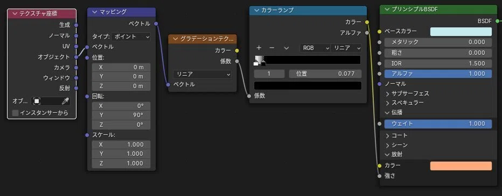Image resolution: width=502 pixels, height=196 pixels.
Task: Open the color ramp リニア interpolation dropdown
Action: pyautogui.click(x=346, y=48)
